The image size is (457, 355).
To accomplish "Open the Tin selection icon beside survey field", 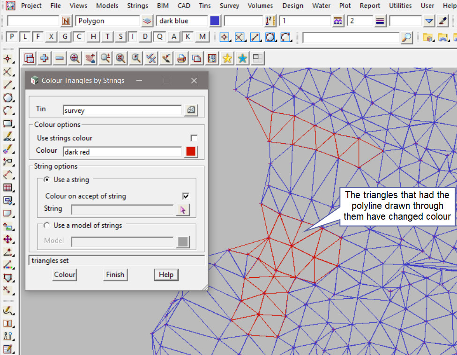I will point(191,110).
